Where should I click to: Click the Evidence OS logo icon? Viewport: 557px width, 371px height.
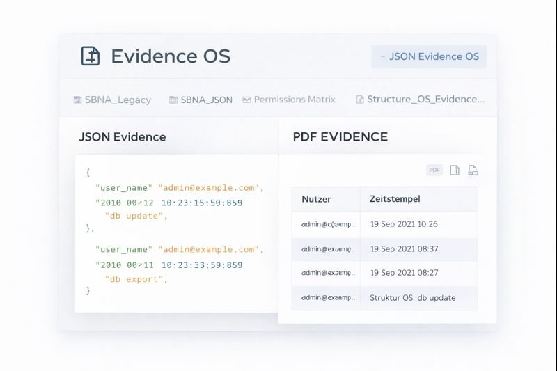(x=91, y=56)
